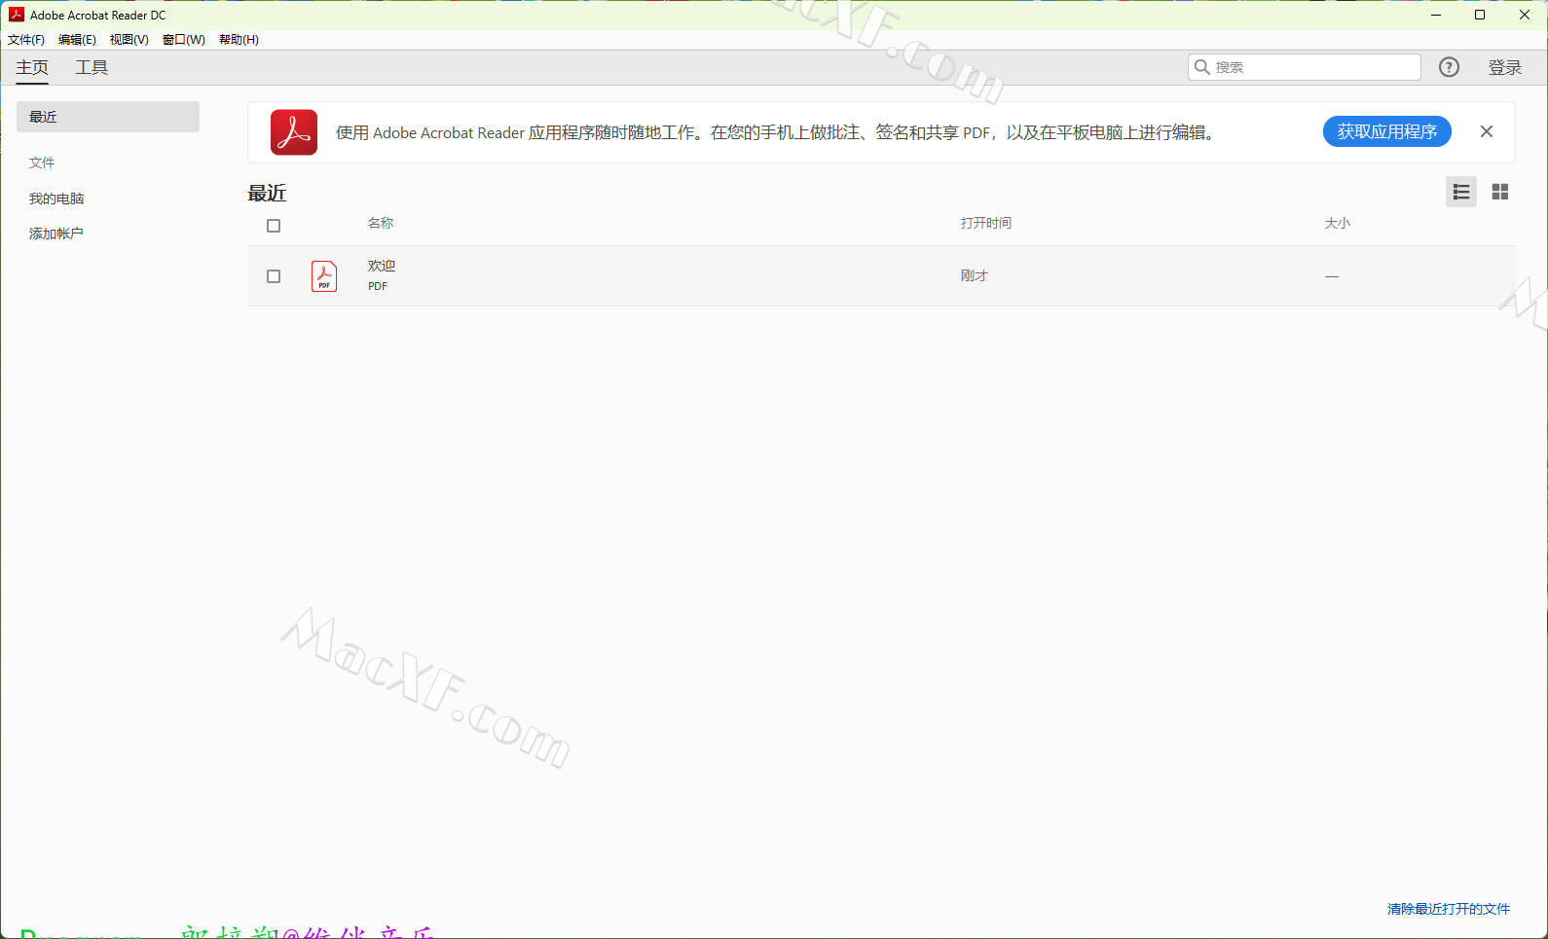The image size is (1548, 939).
Task: Switch to the 主页 tab
Action: tap(32, 67)
